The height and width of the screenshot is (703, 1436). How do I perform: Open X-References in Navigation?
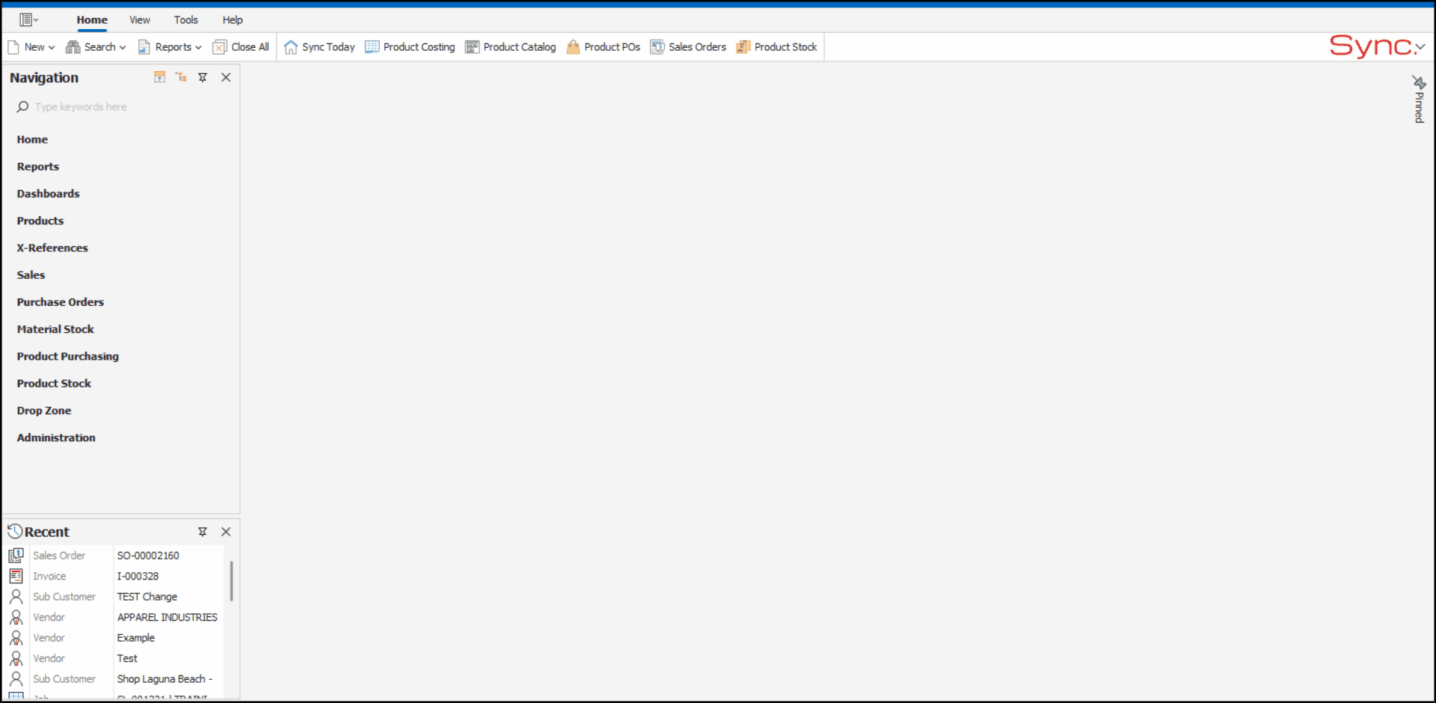52,248
